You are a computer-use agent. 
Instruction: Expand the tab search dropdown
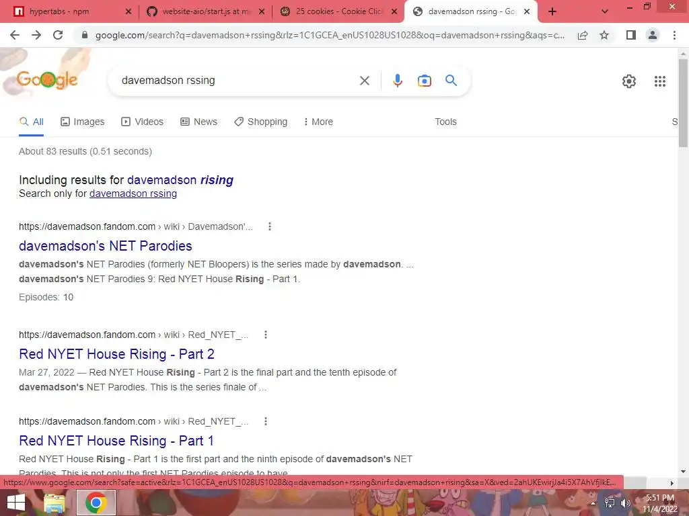click(605, 11)
